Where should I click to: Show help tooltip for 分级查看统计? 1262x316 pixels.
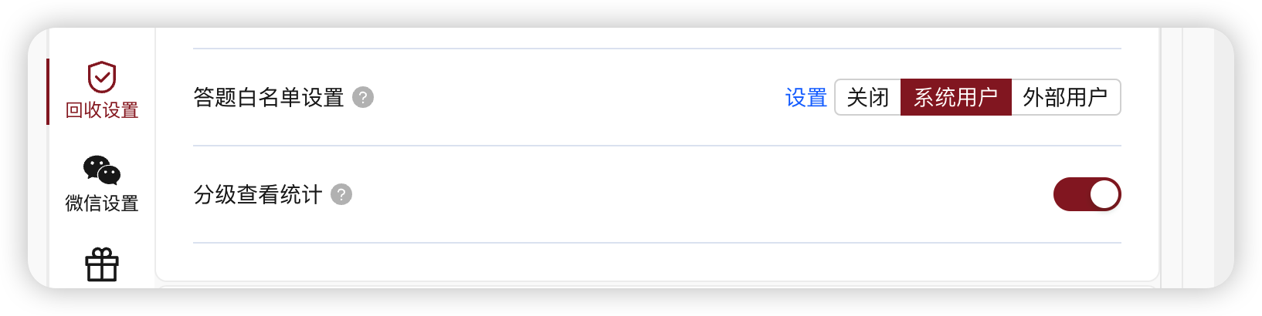click(341, 194)
